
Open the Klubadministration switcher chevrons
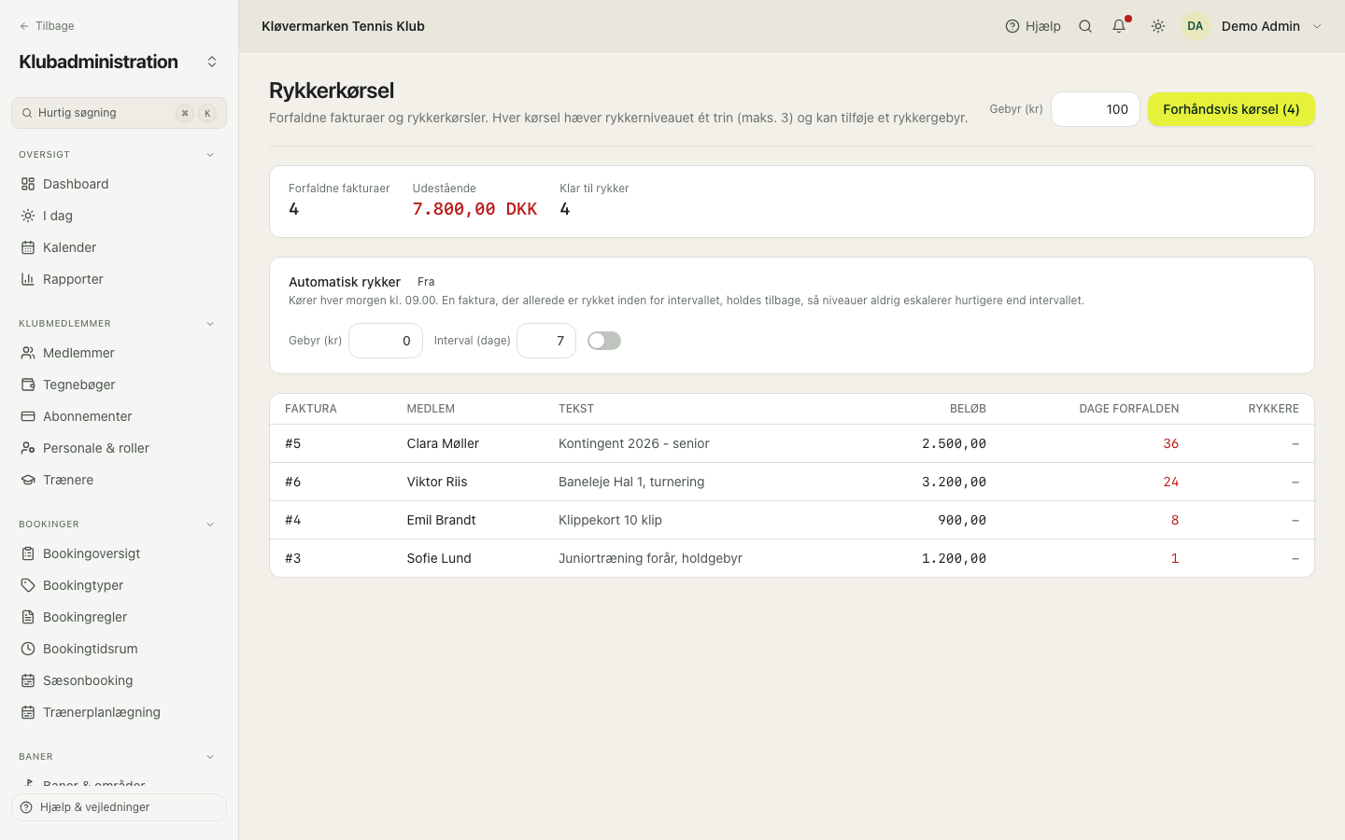click(x=212, y=62)
